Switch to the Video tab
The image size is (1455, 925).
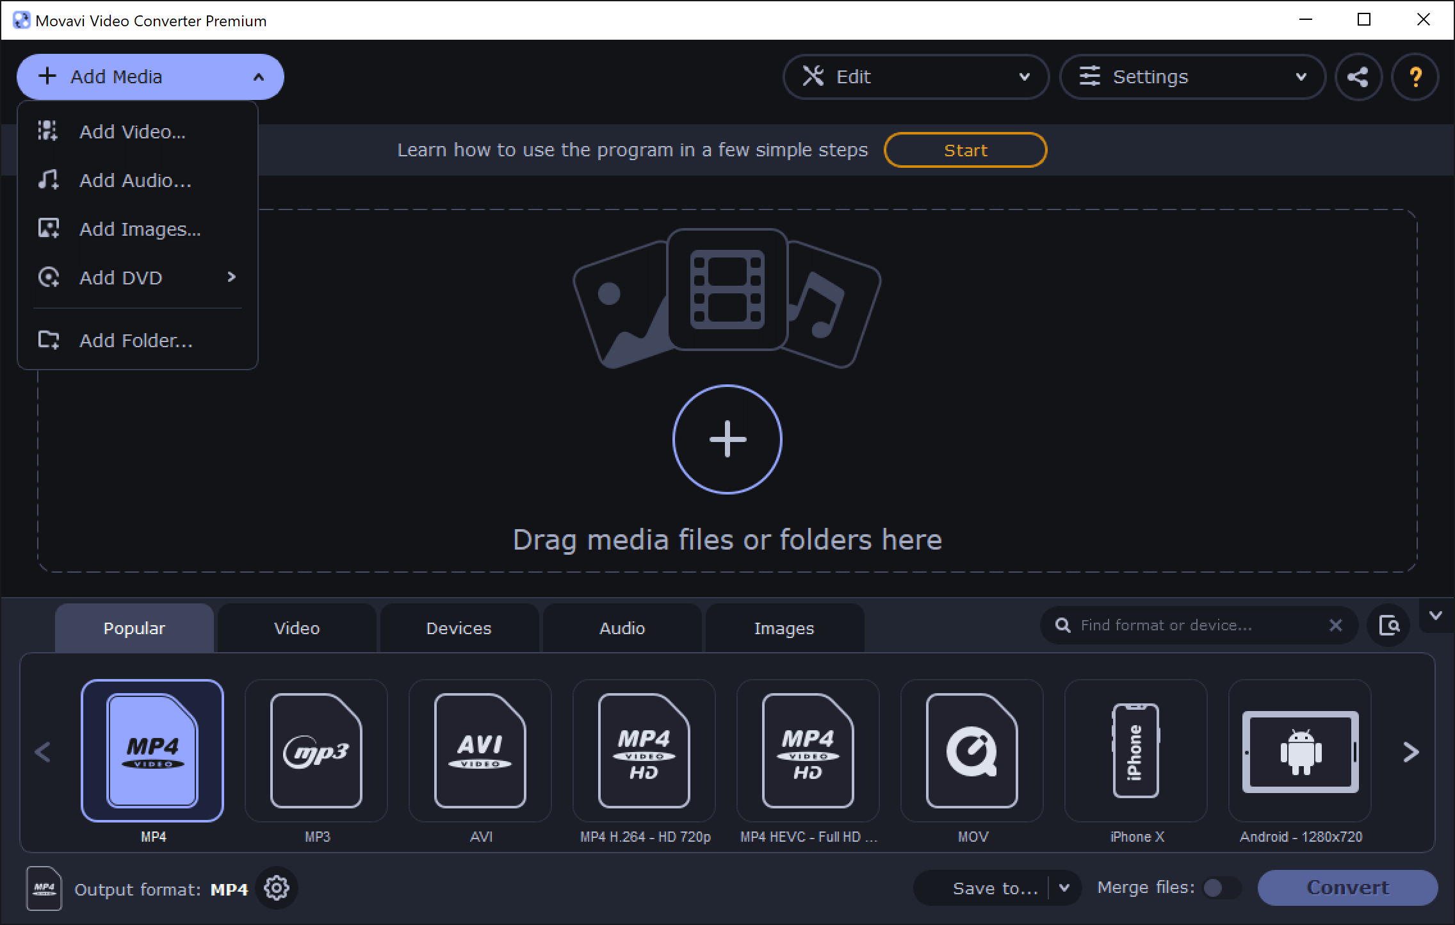point(297,628)
